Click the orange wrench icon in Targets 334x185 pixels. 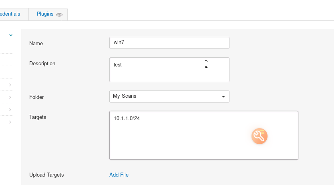[x=260, y=137]
